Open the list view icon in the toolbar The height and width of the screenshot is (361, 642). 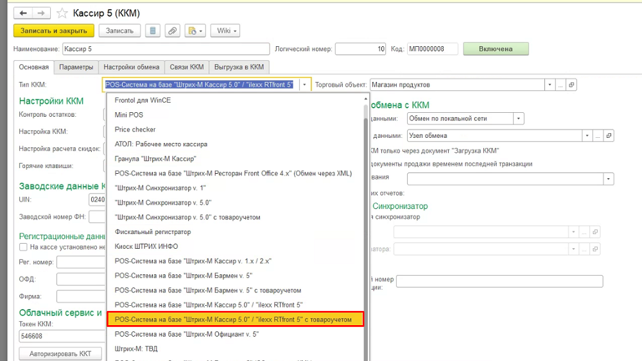(x=152, y=31)
